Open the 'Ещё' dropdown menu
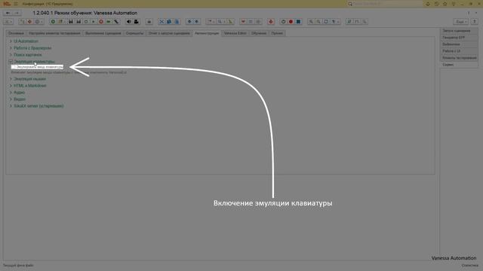This screenshot has width=483, height=271. tap(461, 22)
